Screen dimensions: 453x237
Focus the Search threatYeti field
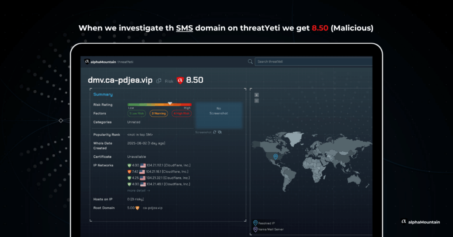tap(314, 61)
